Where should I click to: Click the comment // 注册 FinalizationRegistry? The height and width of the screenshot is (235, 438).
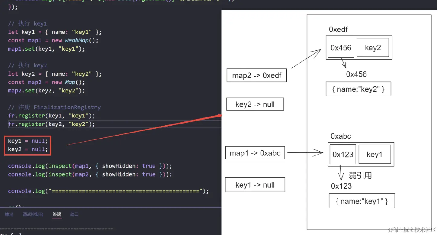point(54,107)
